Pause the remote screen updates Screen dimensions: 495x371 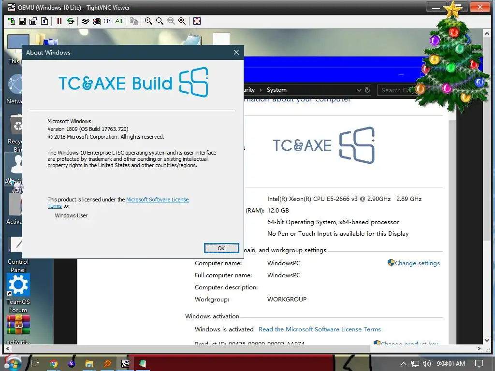pos(59,21)
